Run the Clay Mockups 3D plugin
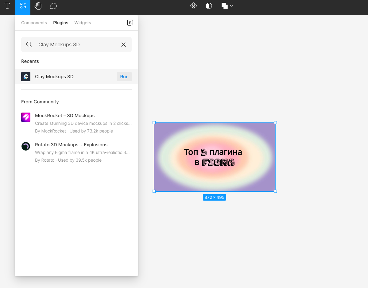The height and width of the screenshot is (288, 368). (x=124, y=77)
